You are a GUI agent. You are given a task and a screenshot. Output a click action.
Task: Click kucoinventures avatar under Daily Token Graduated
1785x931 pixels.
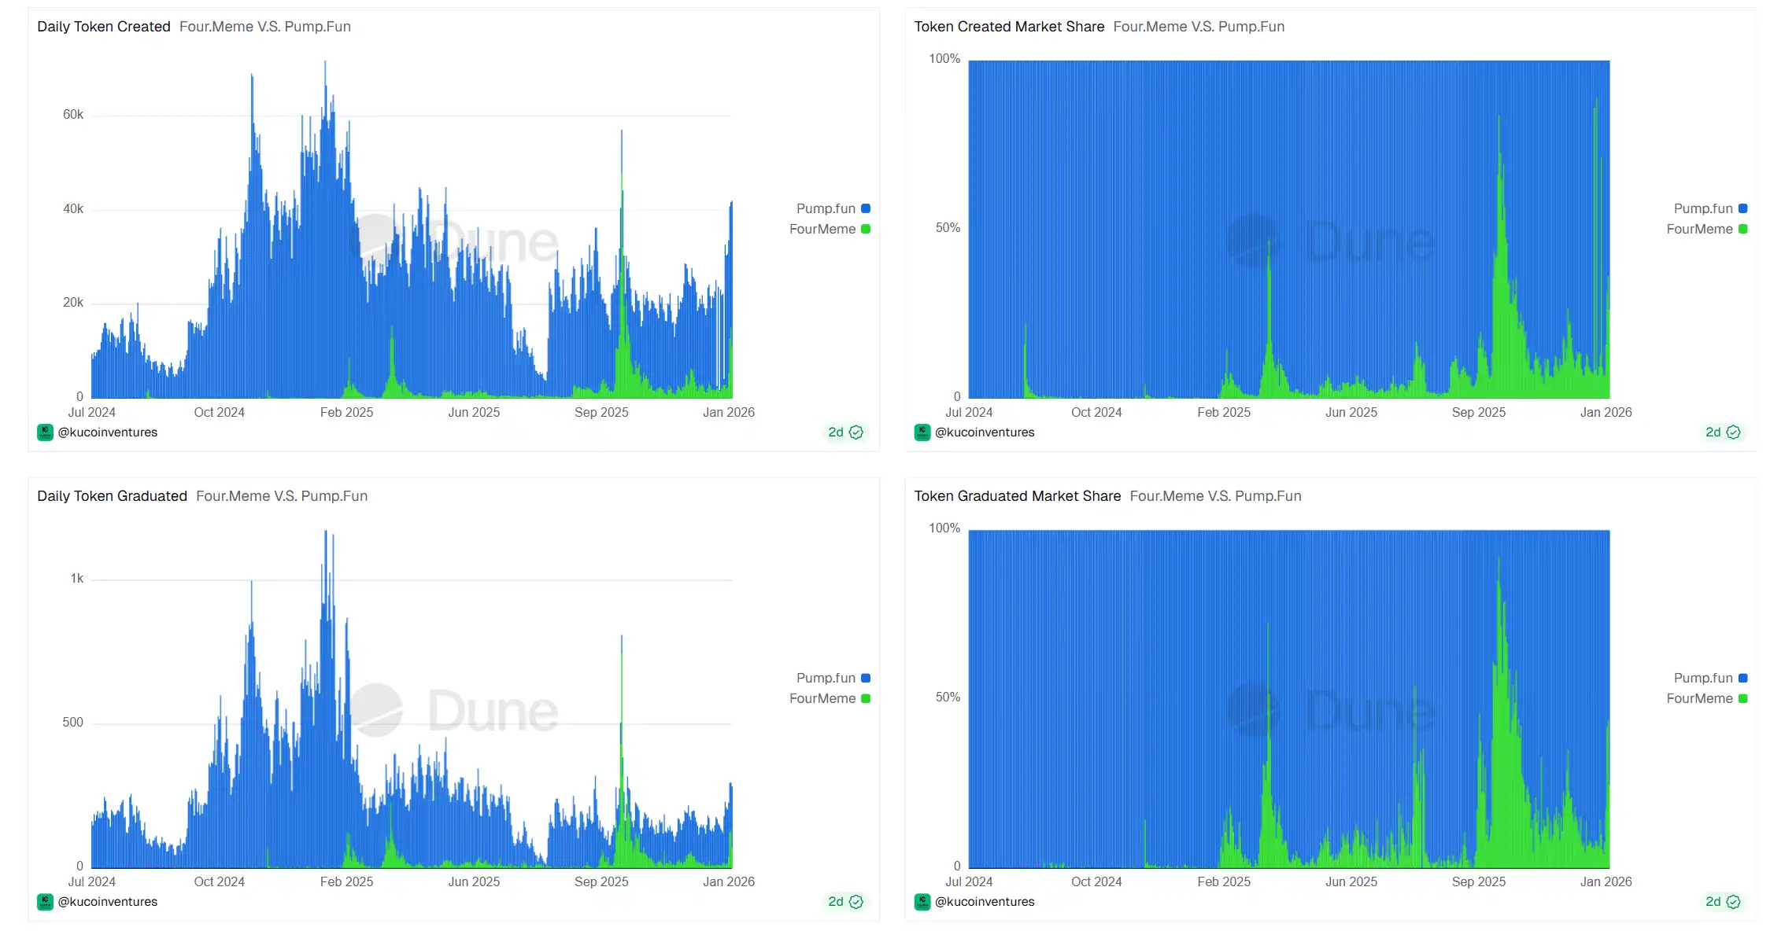pos(45,902)
